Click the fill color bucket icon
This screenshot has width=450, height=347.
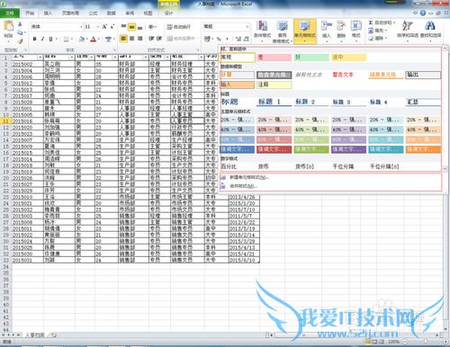tap(82, 39)
